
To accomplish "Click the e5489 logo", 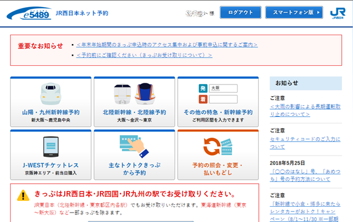I will point(29,13).
